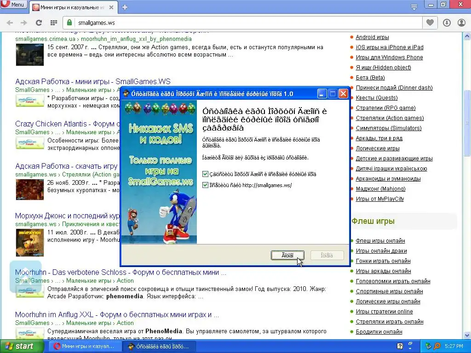This screenshot has height=353, width=471.
Task: Click the installer Next button
Action: click(x=287, y=256)
